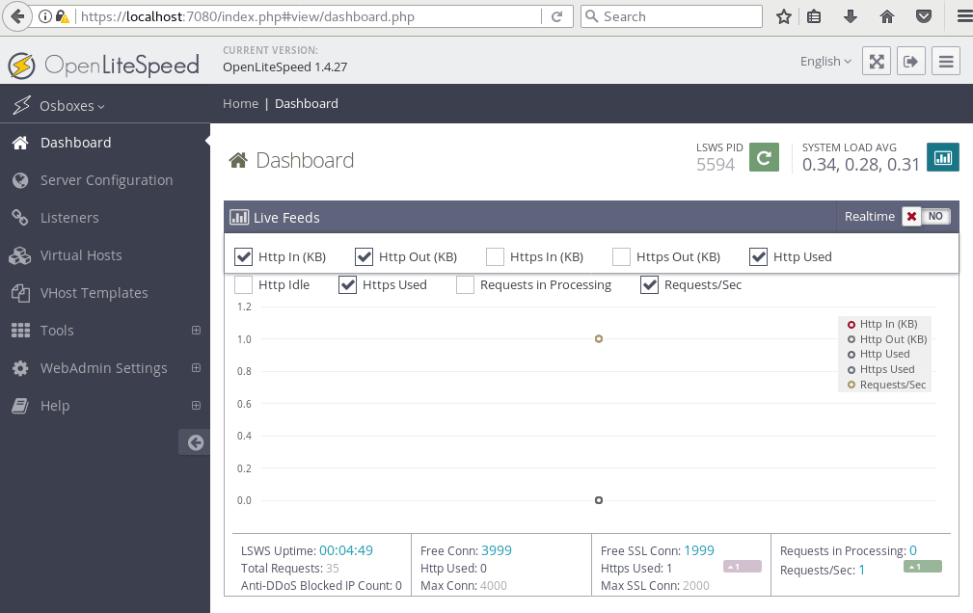Check the Requests in Processing checkbox
The image size is (973, 613).
(465, 284)
